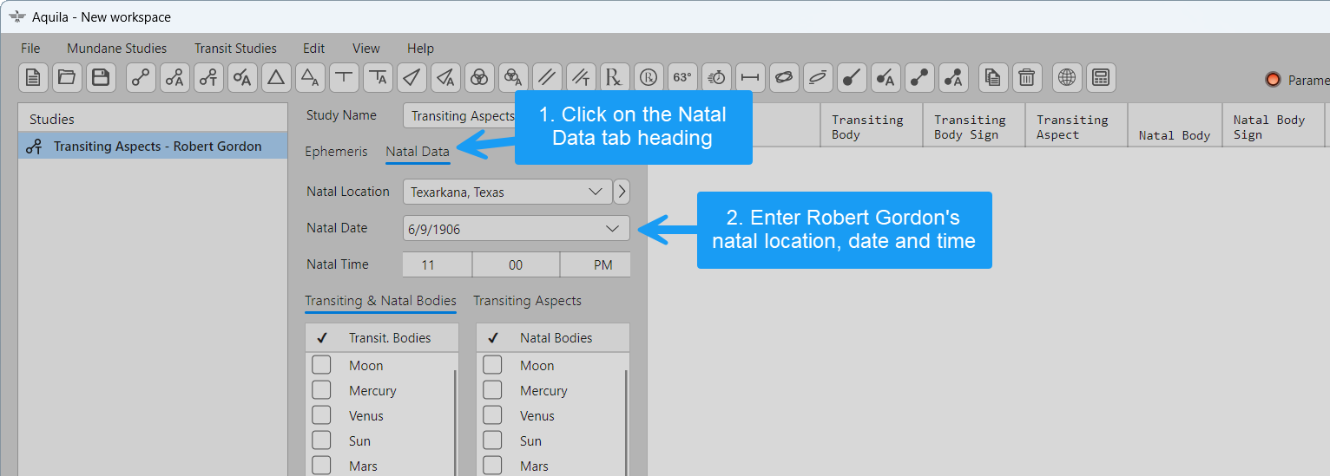This screenshot has width=1330, height=476.
Task: Click the Natal Body Sign column header
Action: pos(1274,127)
